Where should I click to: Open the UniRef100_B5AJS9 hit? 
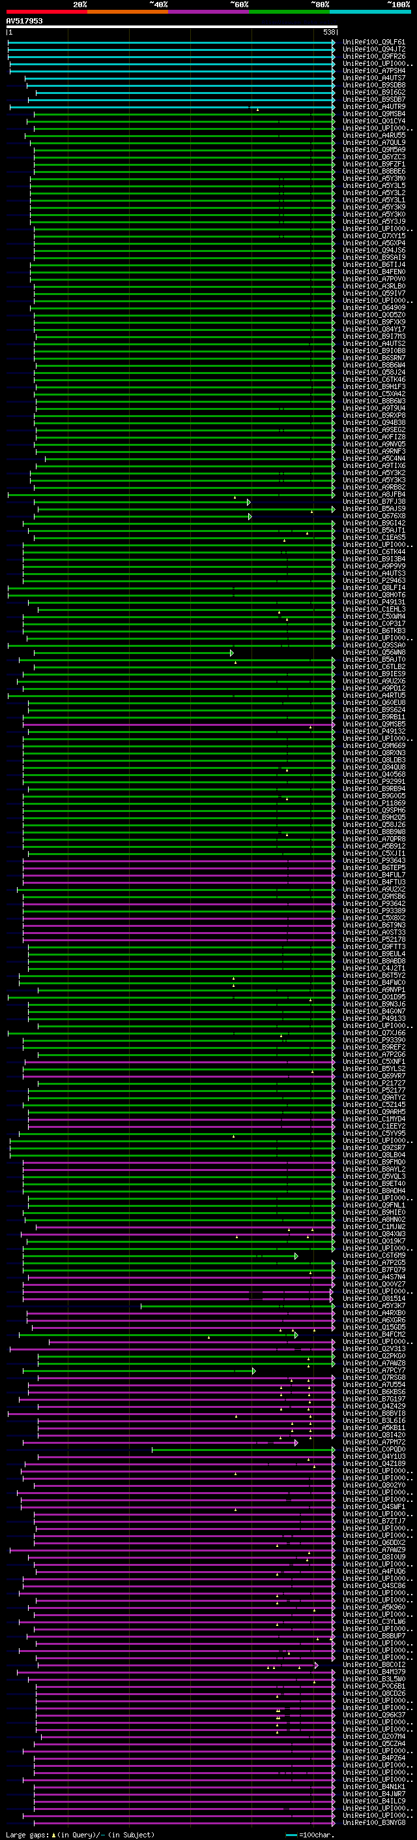click(373, 508)
